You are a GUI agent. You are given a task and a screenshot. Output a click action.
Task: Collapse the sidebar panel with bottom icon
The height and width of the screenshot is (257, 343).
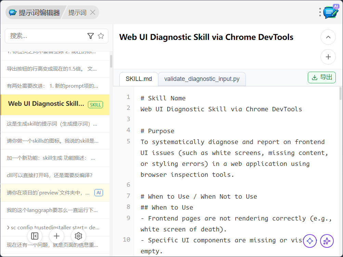pyautogui.click(x=35, y=236)
